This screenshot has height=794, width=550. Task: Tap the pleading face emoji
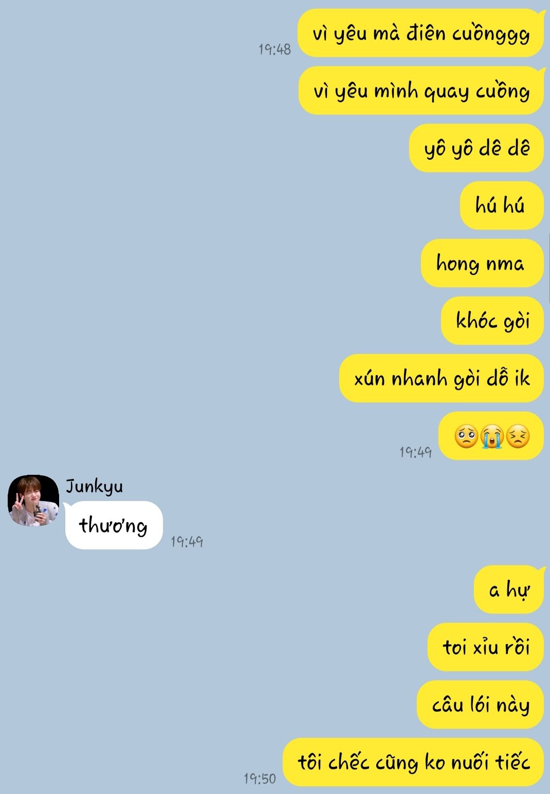466,437
